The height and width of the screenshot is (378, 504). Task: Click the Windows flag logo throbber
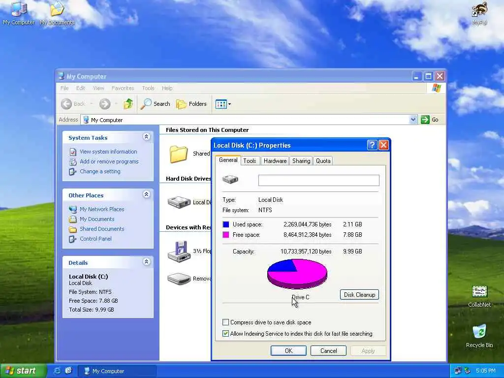coord(436,88)
